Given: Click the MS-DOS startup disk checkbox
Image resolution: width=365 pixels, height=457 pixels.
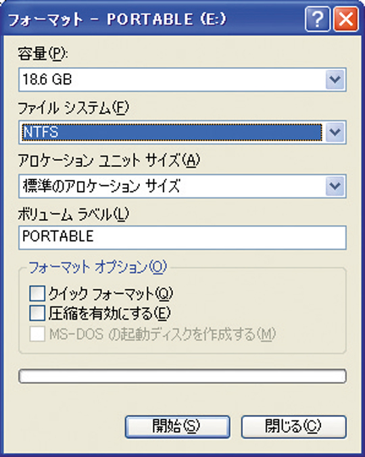Looking at the screenshot, I should point(37,333).
